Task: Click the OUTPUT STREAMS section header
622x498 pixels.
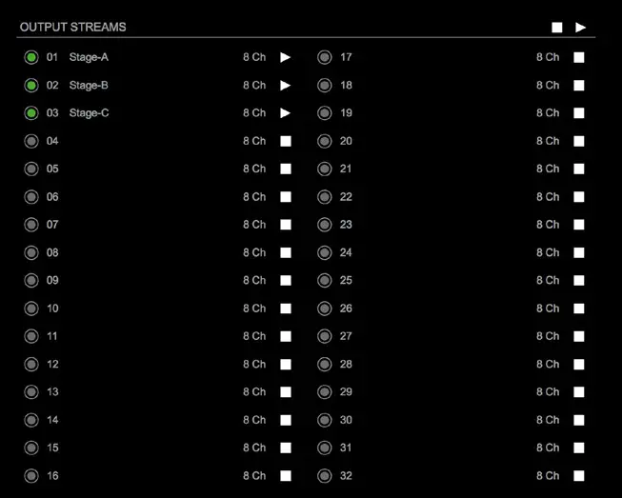Action: click(x=73, y=27)
